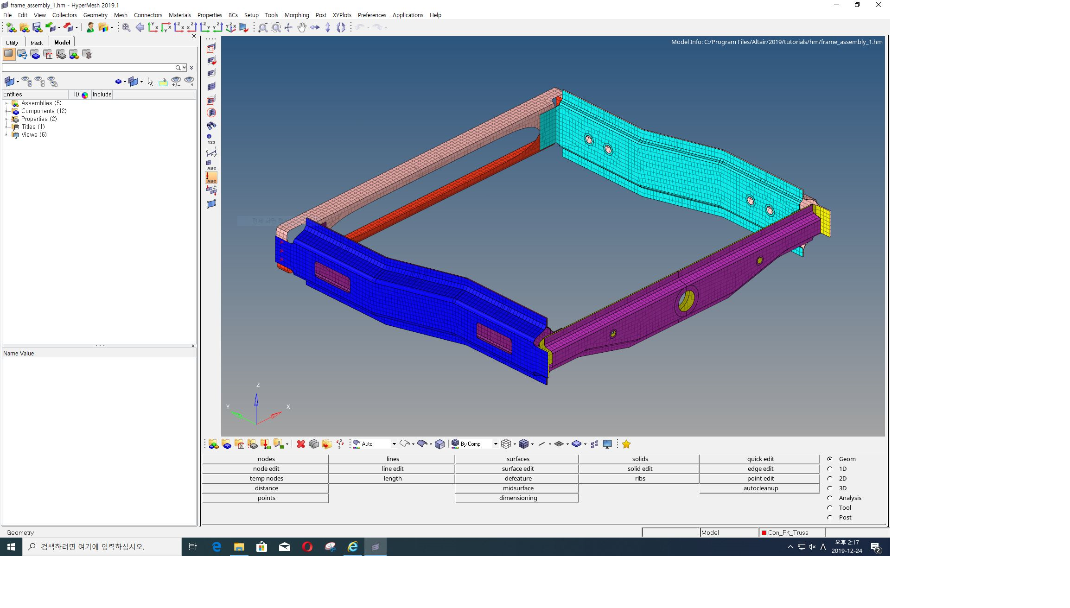Open the Mesh menu
This screenshot has height=608, width=1070.
coord(121,15)
